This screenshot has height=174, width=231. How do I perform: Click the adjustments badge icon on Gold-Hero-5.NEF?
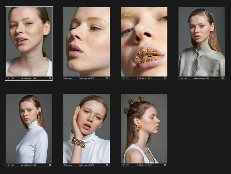click(50, 165)
